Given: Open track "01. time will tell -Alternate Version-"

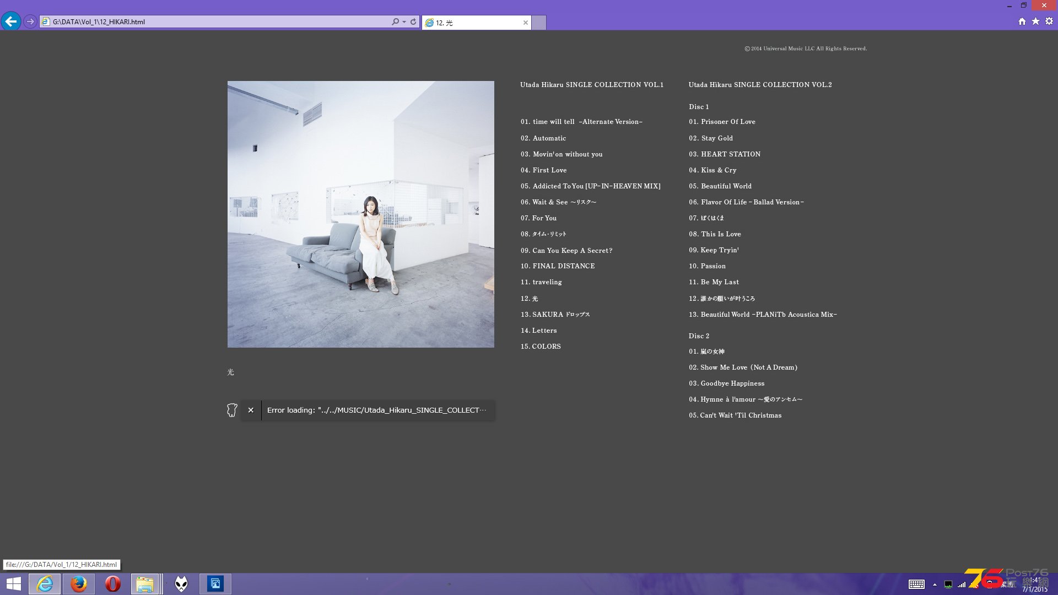Looking at the screenshot, I should point(581,122).
